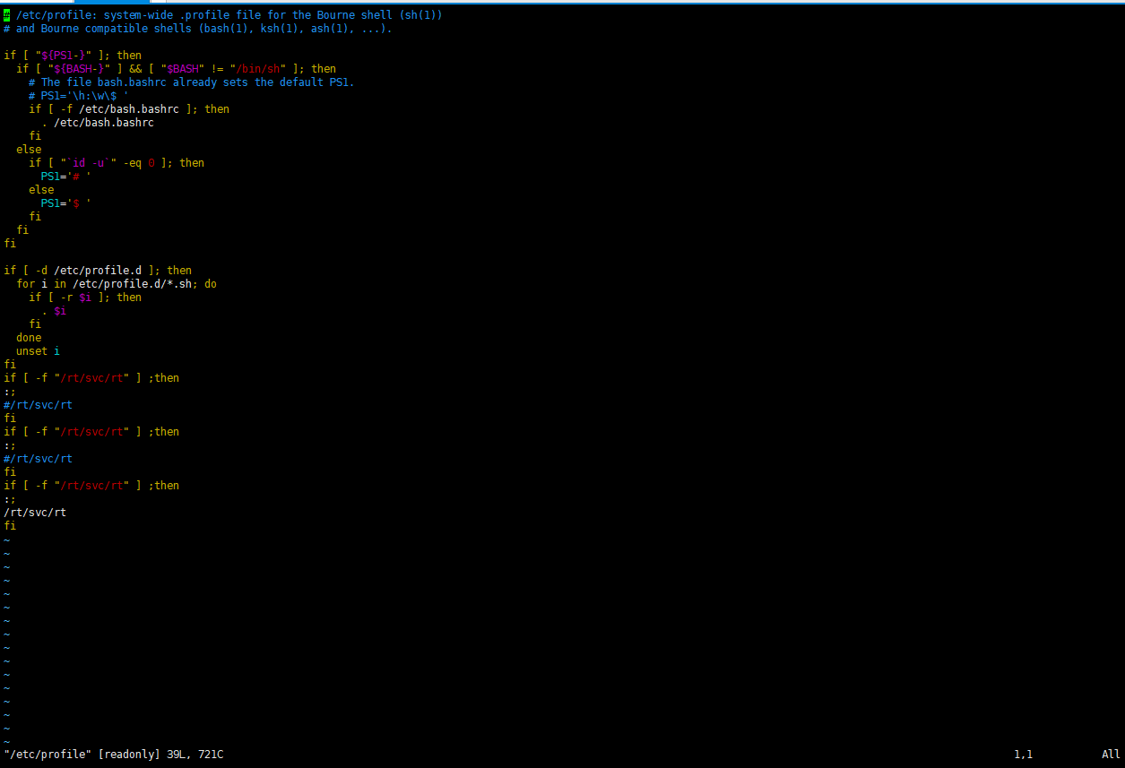The height and width of the screenshot is (768, 1125).
Task: Click the line '. $i'
Action: tap(54, 311)
